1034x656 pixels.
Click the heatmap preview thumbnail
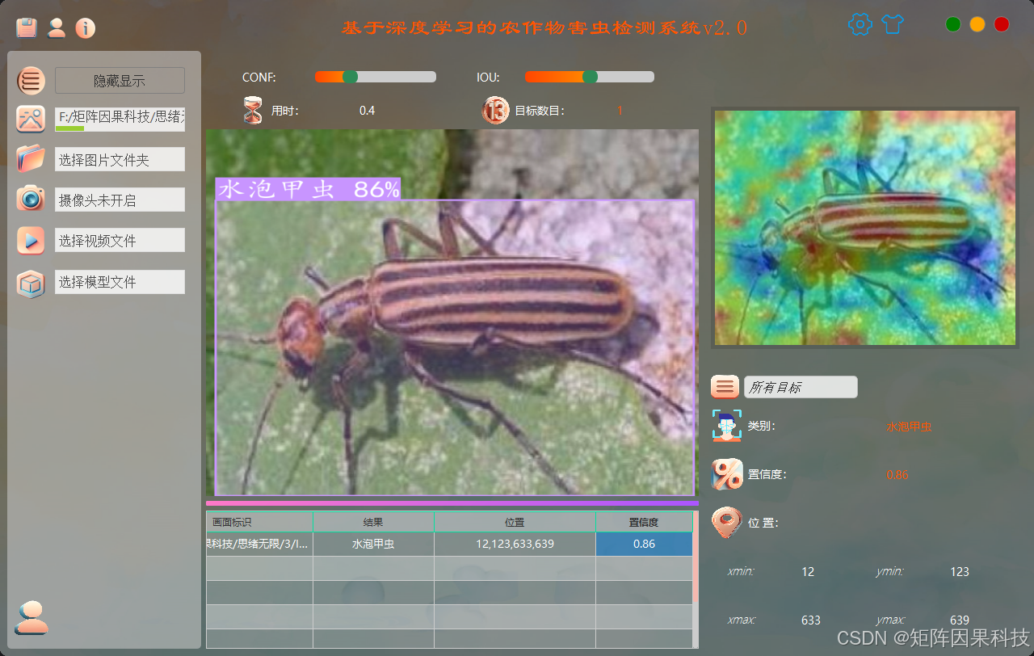click(864, 227)
